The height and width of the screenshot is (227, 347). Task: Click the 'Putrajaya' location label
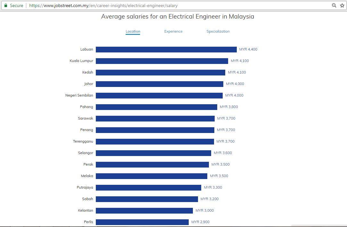(85, 187)
